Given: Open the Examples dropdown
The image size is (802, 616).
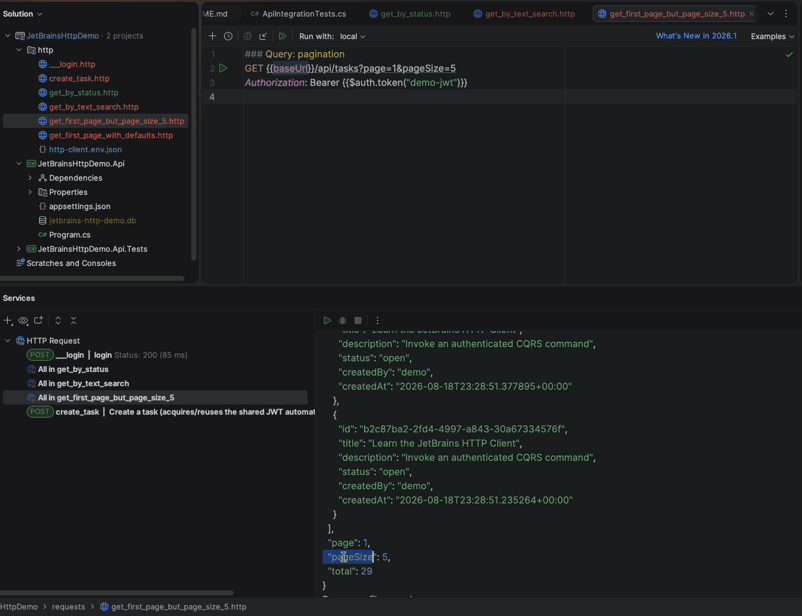Looking at the screenshot, I should click(x=772, y=36).
